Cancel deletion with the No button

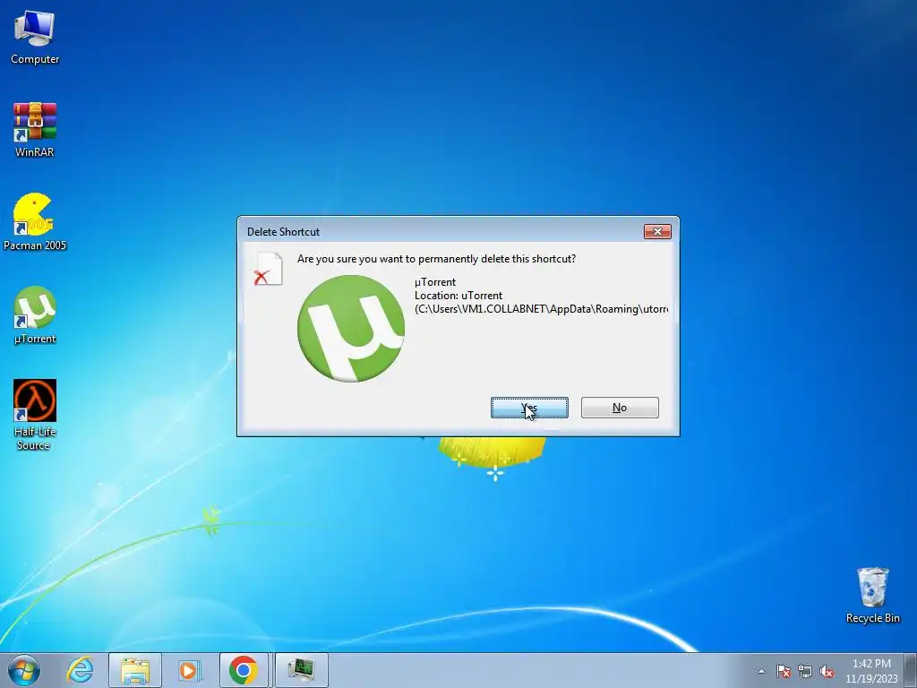[x=620, y=408]
